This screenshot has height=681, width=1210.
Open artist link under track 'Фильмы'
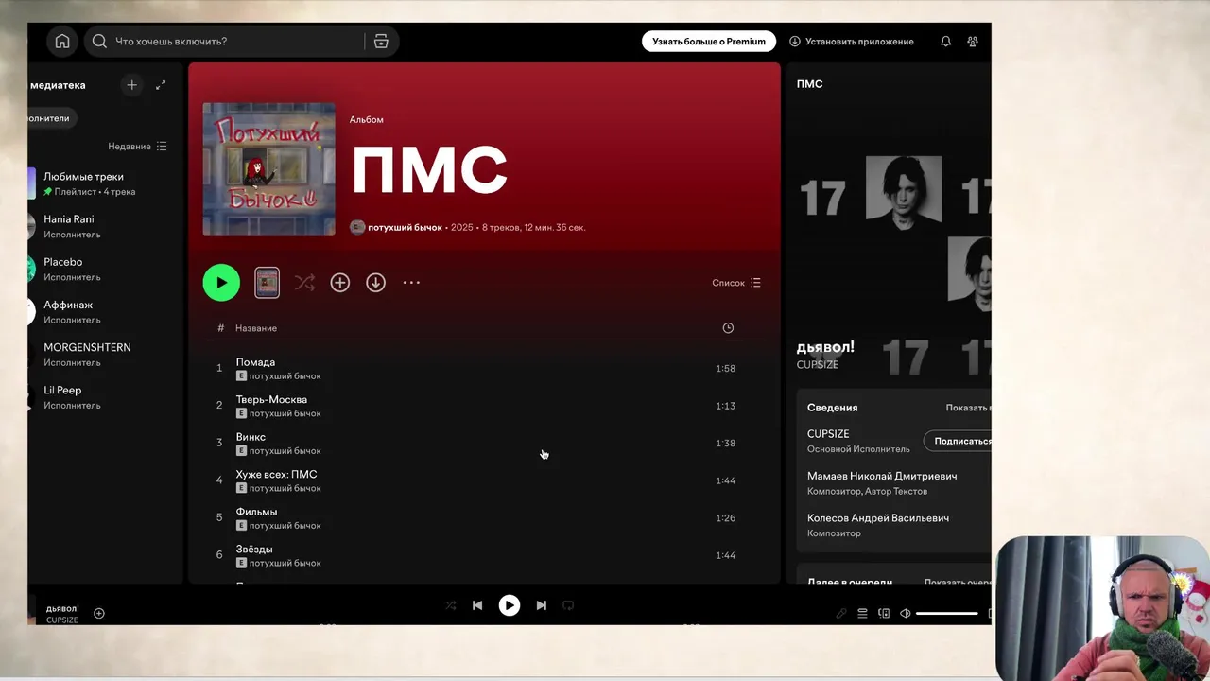(x=285, y=526)
